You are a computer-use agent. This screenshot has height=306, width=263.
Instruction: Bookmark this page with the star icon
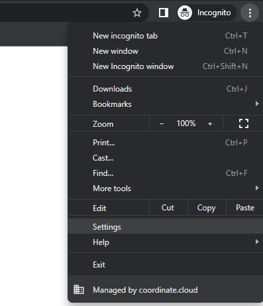point(137,13)
